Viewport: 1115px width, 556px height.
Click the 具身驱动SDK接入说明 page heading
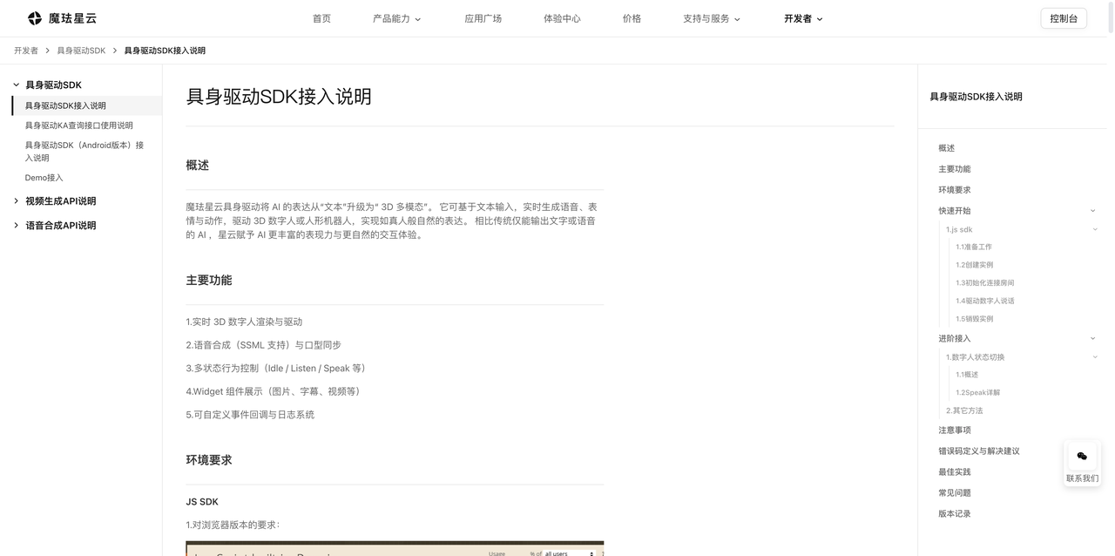(279, 97)
